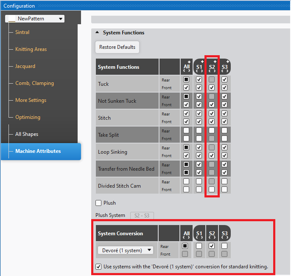This screenshot has height=276, width=291.
Task: Click S1 header in System Conversion table
Action: pos(199,234)
